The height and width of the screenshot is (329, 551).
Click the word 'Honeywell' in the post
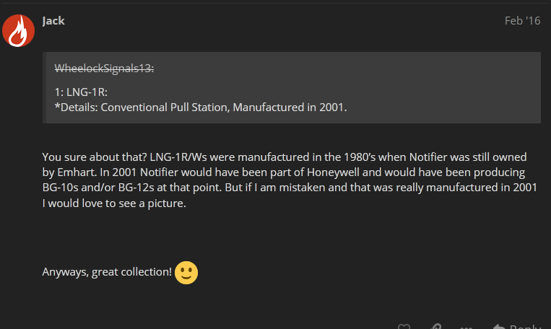[x=333, y=172]
